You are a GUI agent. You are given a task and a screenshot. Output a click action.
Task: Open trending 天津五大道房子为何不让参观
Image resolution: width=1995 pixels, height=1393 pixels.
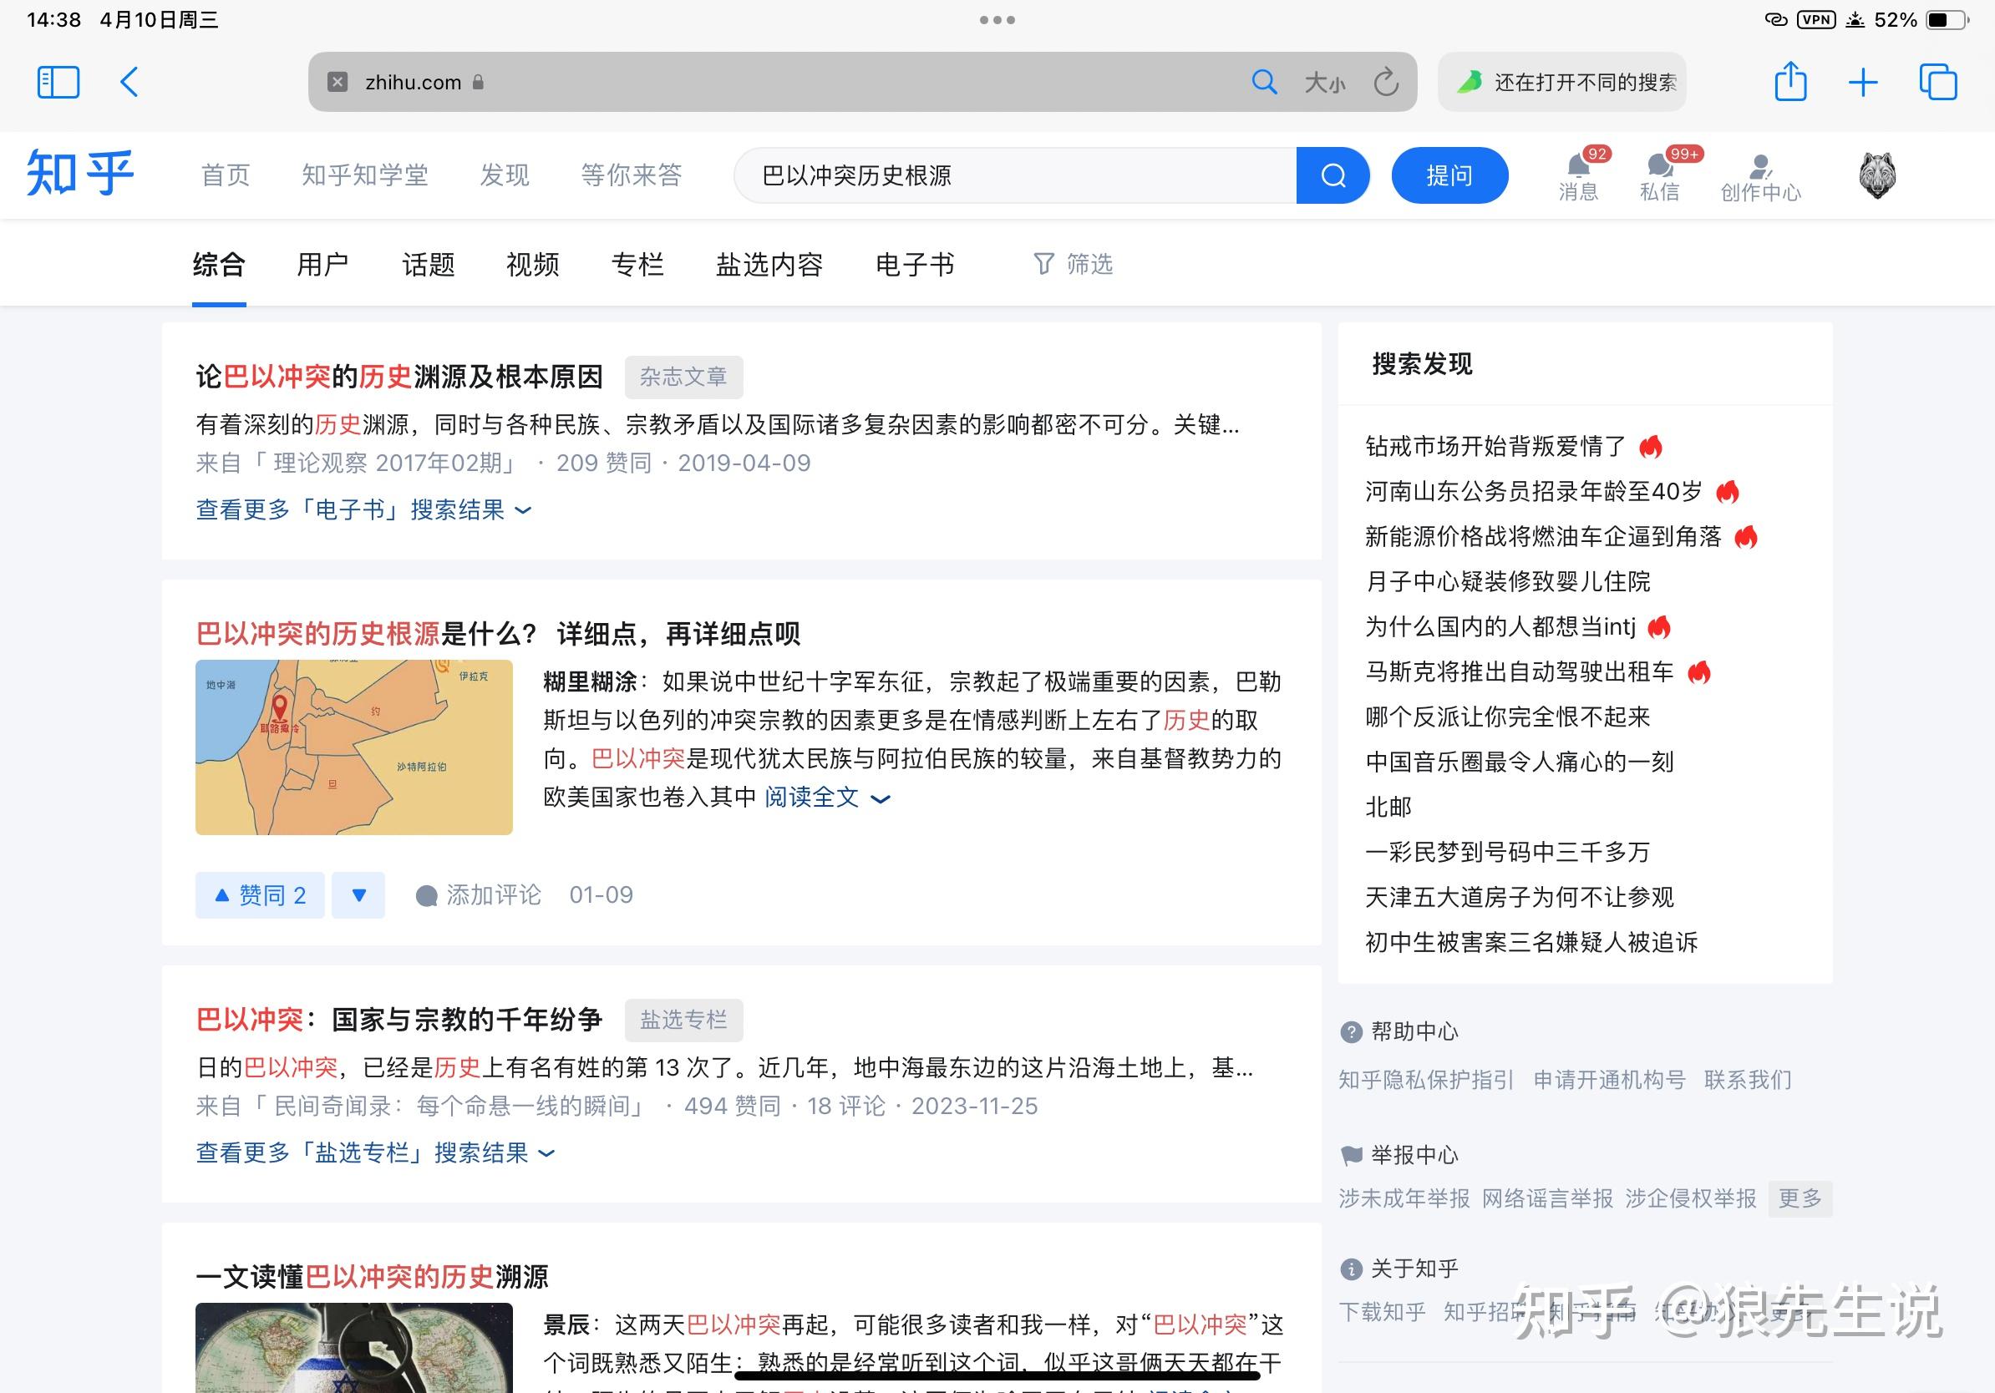1520,897
